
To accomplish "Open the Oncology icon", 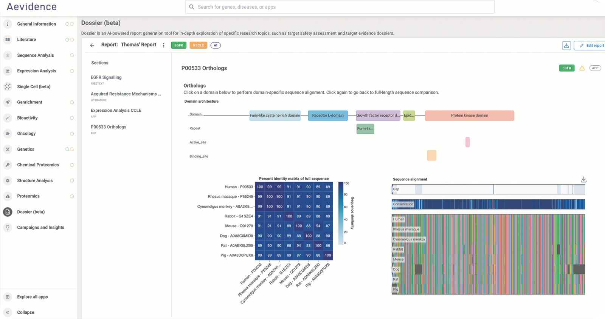I will coord(8,134).
